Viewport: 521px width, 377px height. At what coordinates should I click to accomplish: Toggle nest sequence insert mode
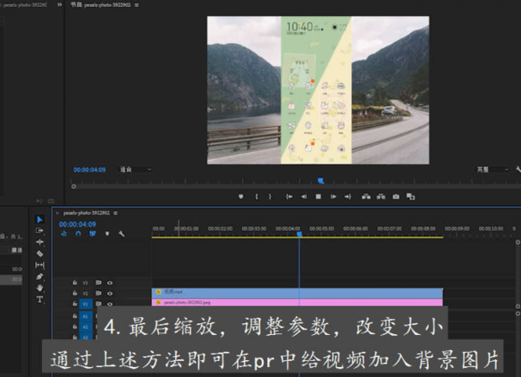click(x=64, y=234)
